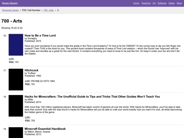
Task: Open the Notes navigation link
Action: pyautogui.click(x=171, y=3)
